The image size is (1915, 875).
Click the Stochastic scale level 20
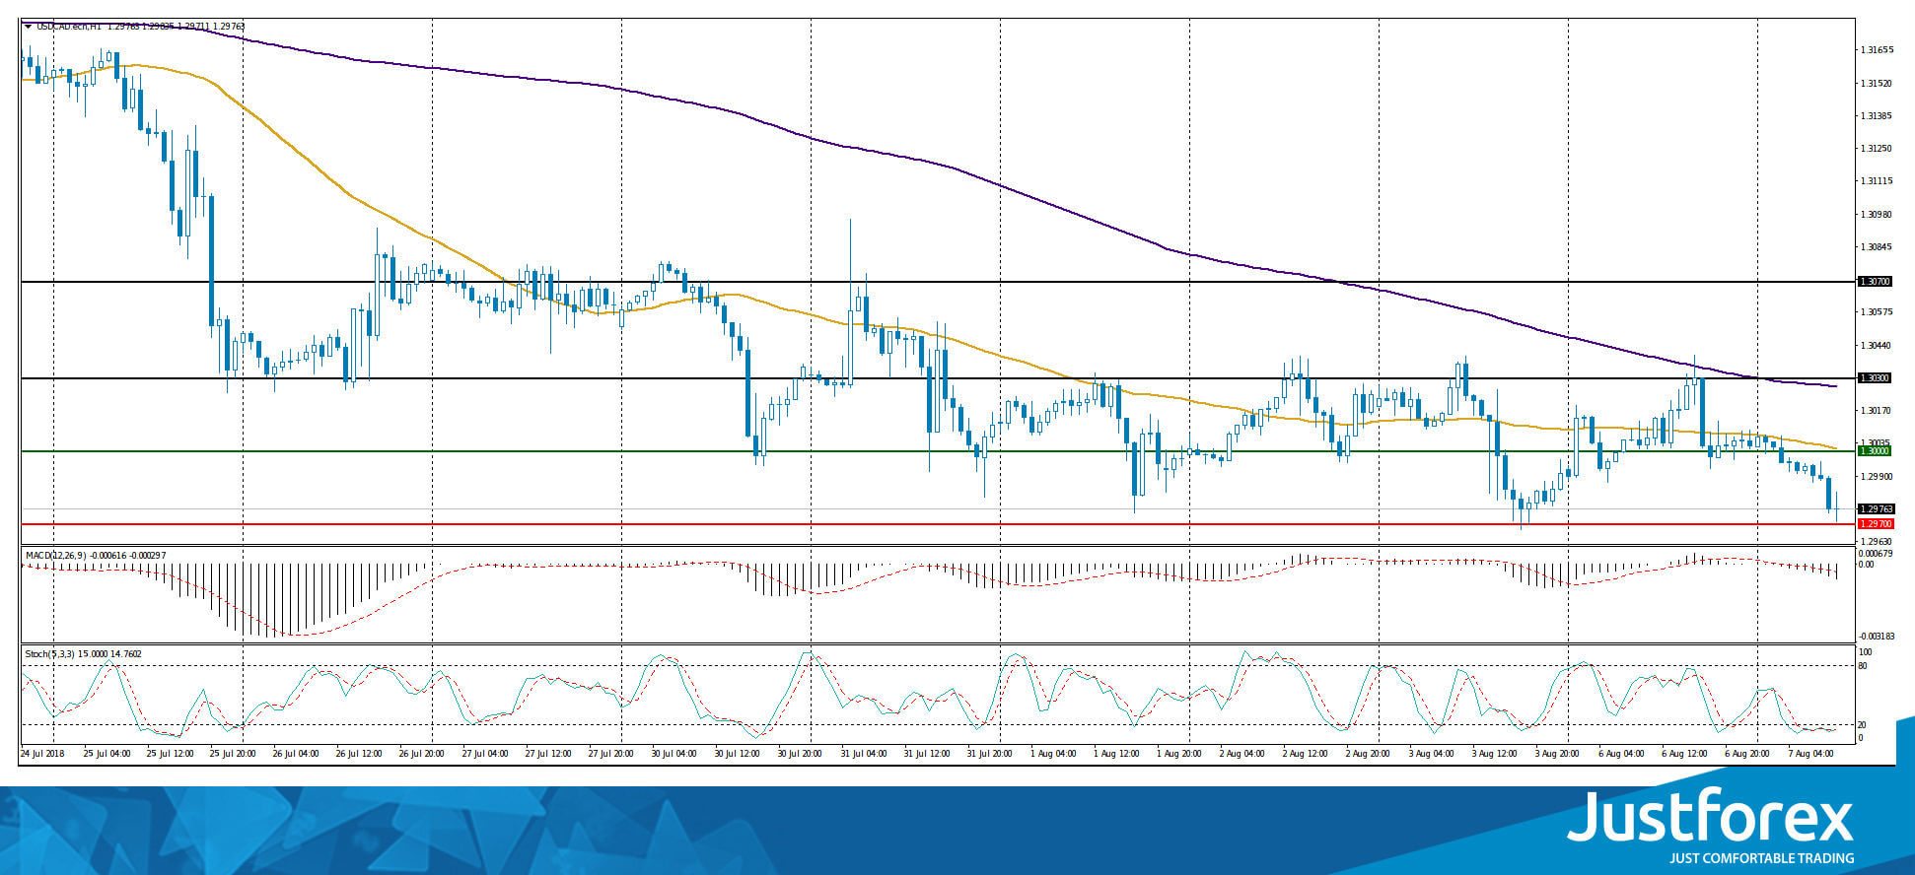click(x=1863, y=725)
